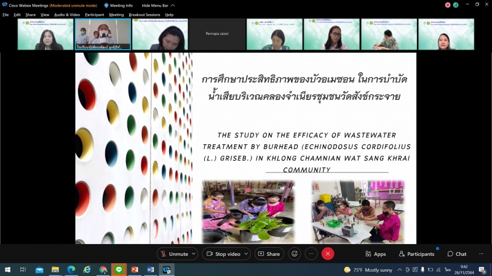Open Microsoft Word from the taskbar

coord(151,269)
